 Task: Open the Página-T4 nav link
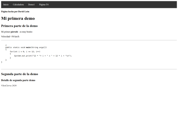44,5
